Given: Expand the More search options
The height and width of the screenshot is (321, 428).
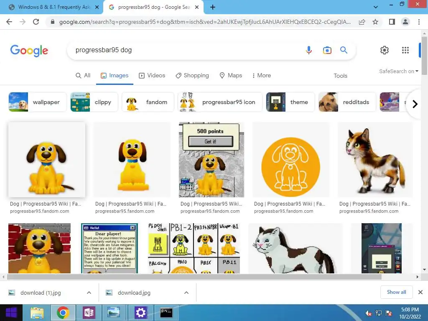Looking at the screenshot, I should click(262, 76).
